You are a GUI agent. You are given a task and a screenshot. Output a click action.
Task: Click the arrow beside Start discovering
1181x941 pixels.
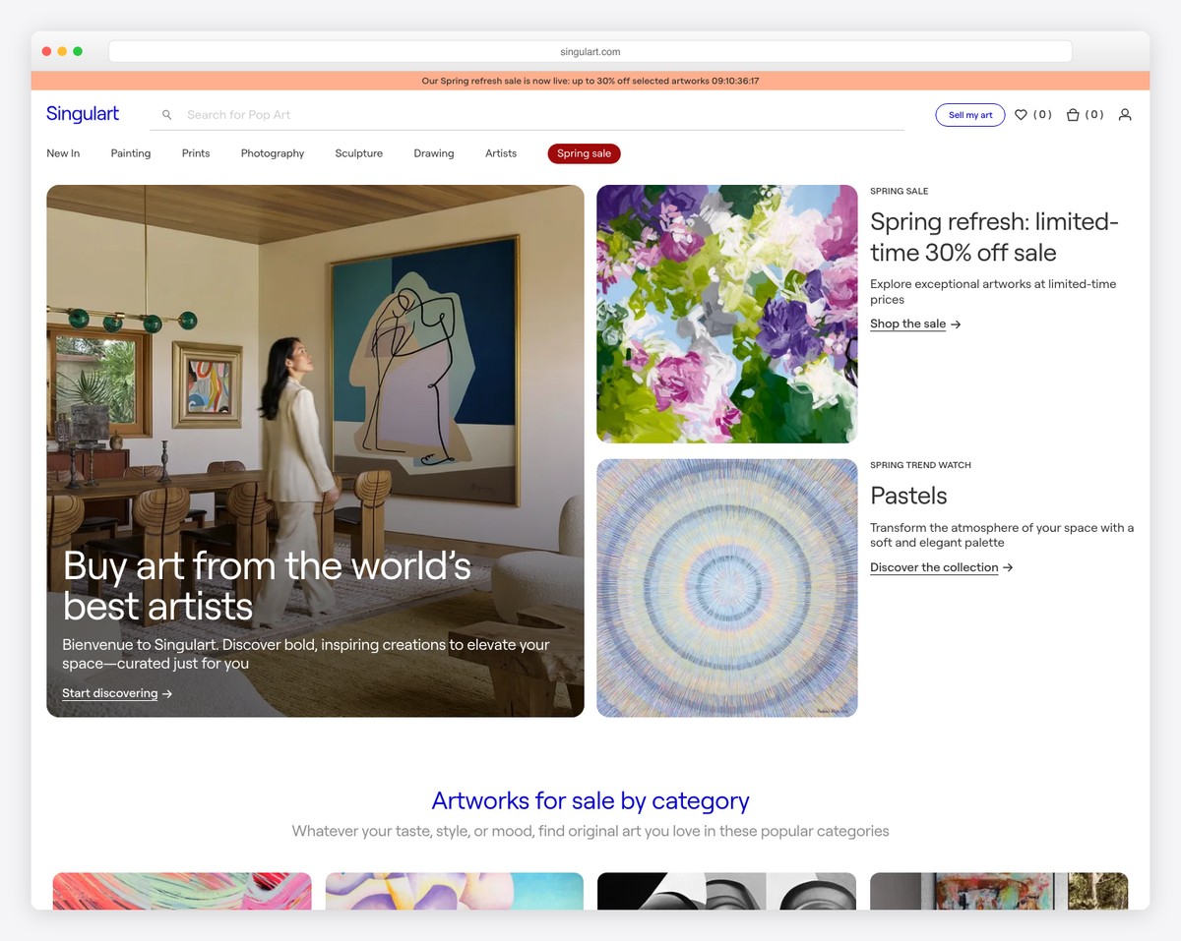pos(167,693)
